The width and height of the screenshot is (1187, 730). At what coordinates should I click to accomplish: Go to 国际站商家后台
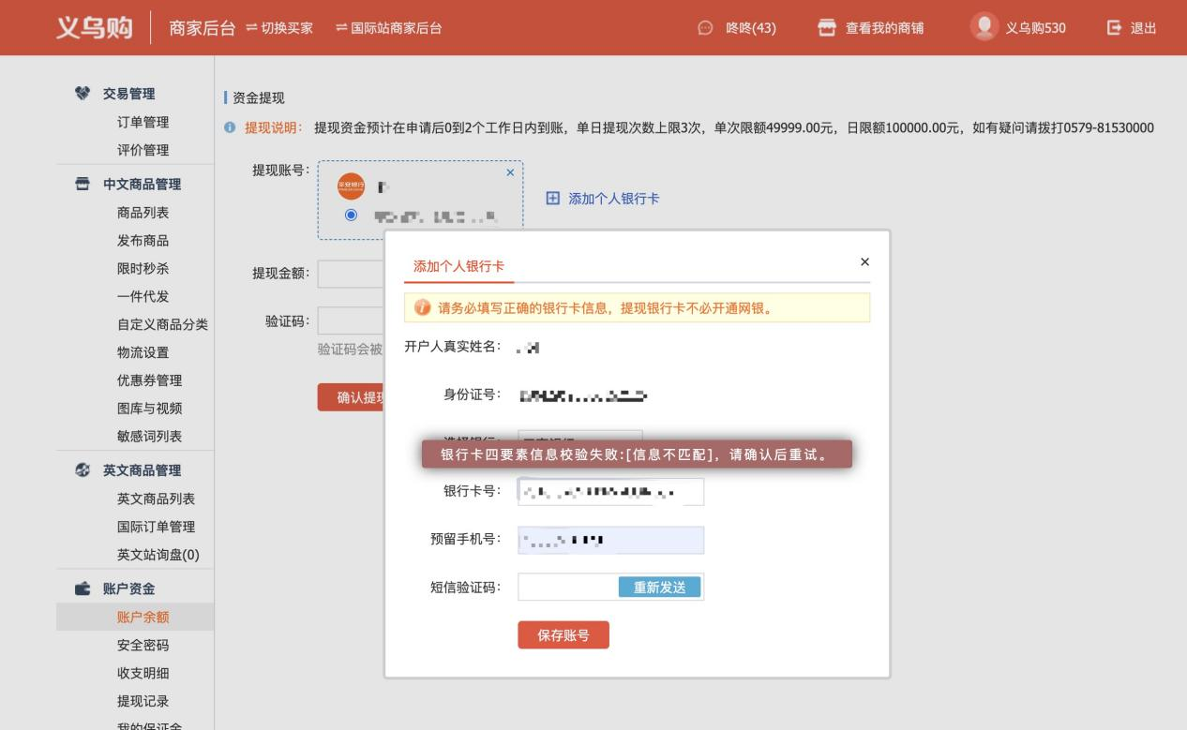[389, 28]
